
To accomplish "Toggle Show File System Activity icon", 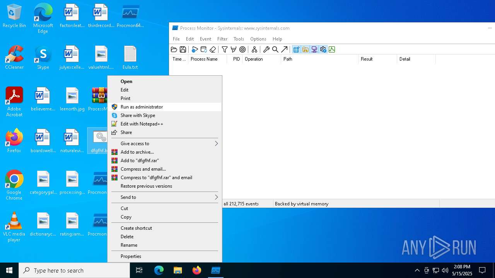I will [x=305, y=49].
